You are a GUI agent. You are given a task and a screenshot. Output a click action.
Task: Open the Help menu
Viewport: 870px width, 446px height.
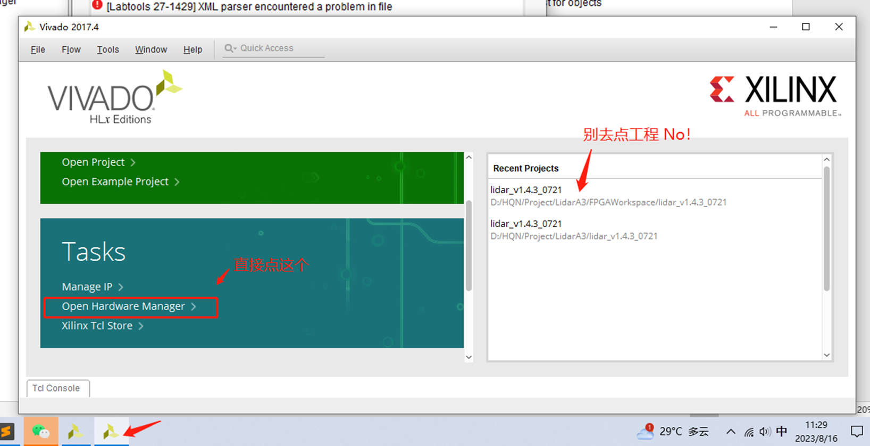(193, 49)
